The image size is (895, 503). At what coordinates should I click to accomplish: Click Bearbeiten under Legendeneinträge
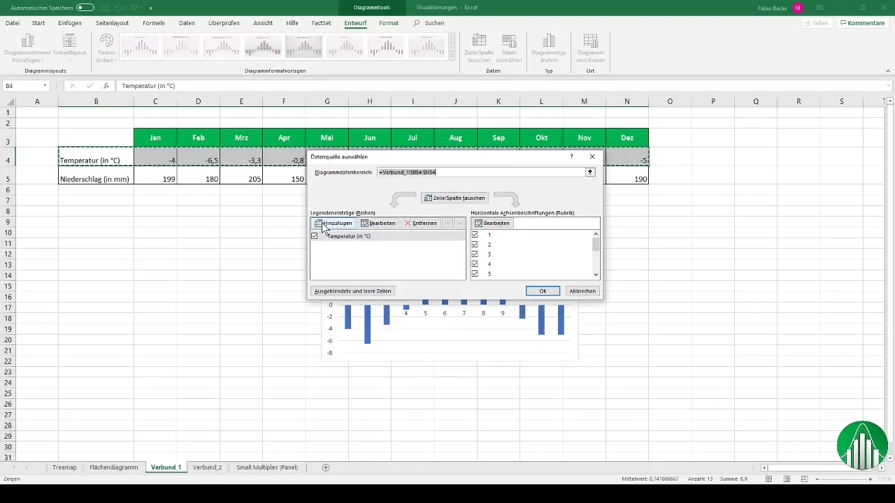tap(378, 223)
